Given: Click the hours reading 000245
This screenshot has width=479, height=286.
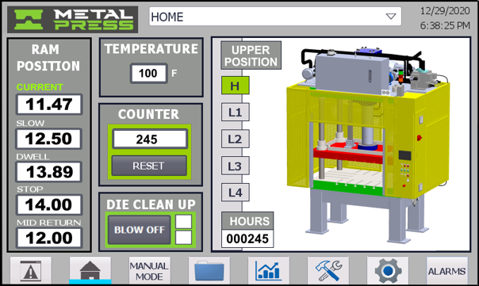Looking at the screenshot, I should (247, 238).
